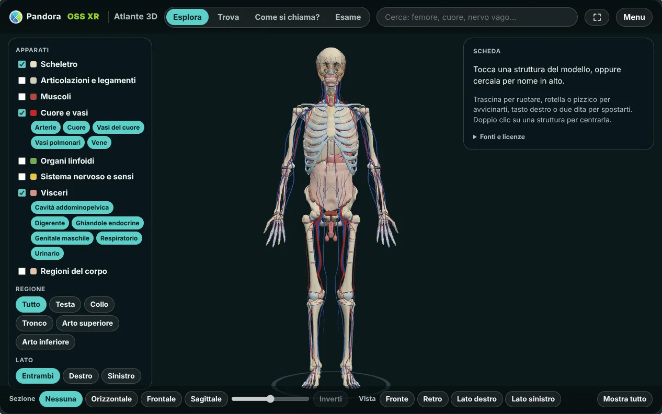Click the Muscoli red color swatch
The height and width of the screenshot is (414, 662).
33,97
